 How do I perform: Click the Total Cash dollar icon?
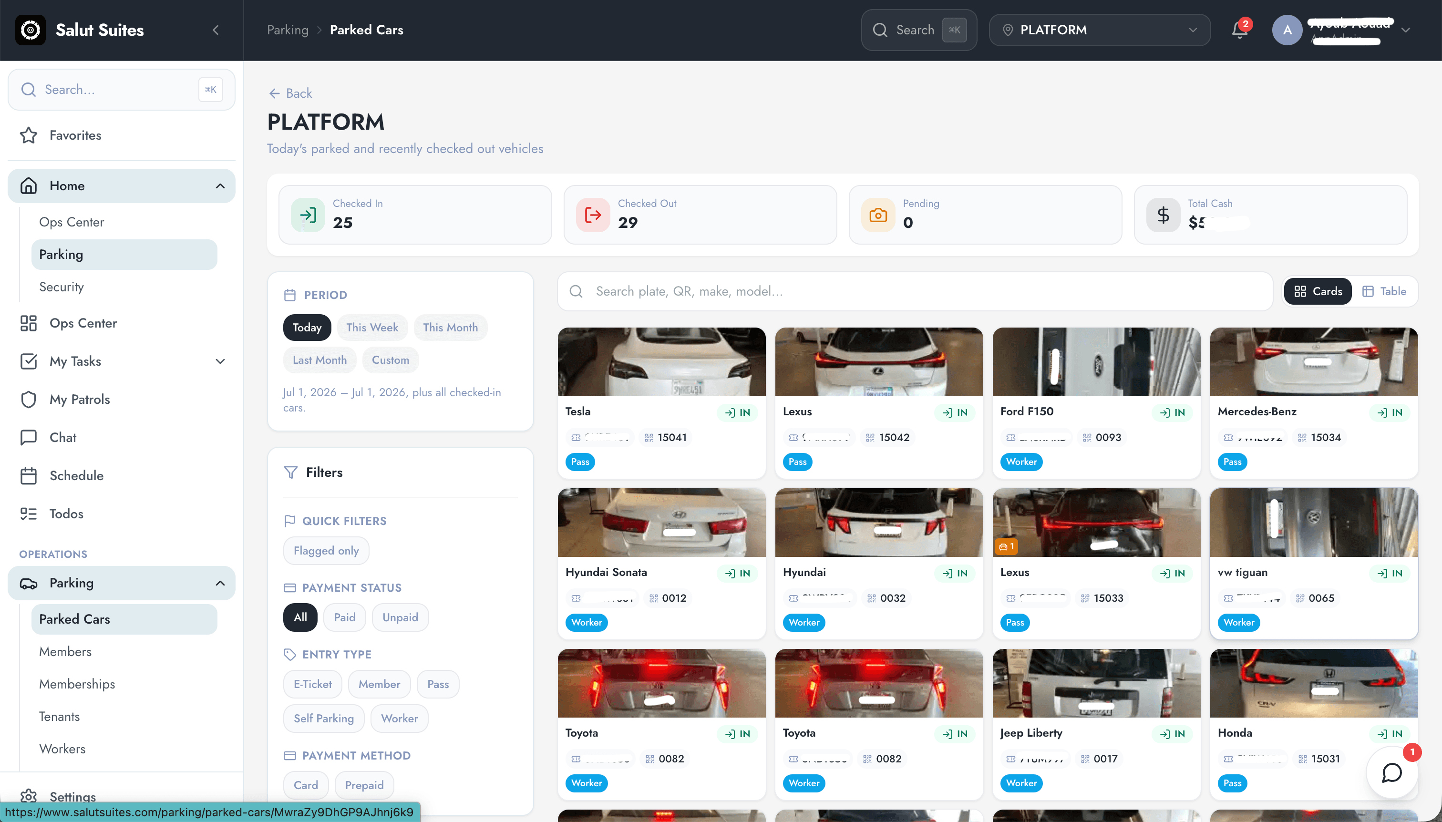pos(1163,215)
